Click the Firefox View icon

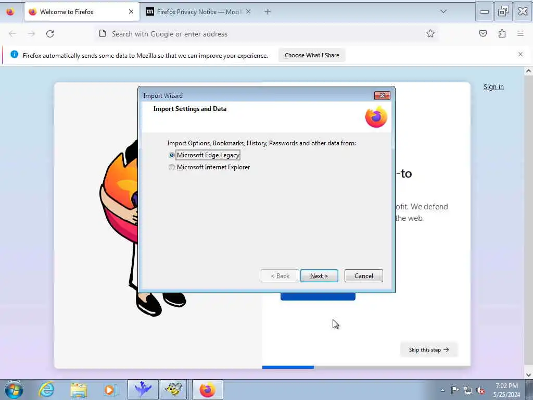click(10, 12)
